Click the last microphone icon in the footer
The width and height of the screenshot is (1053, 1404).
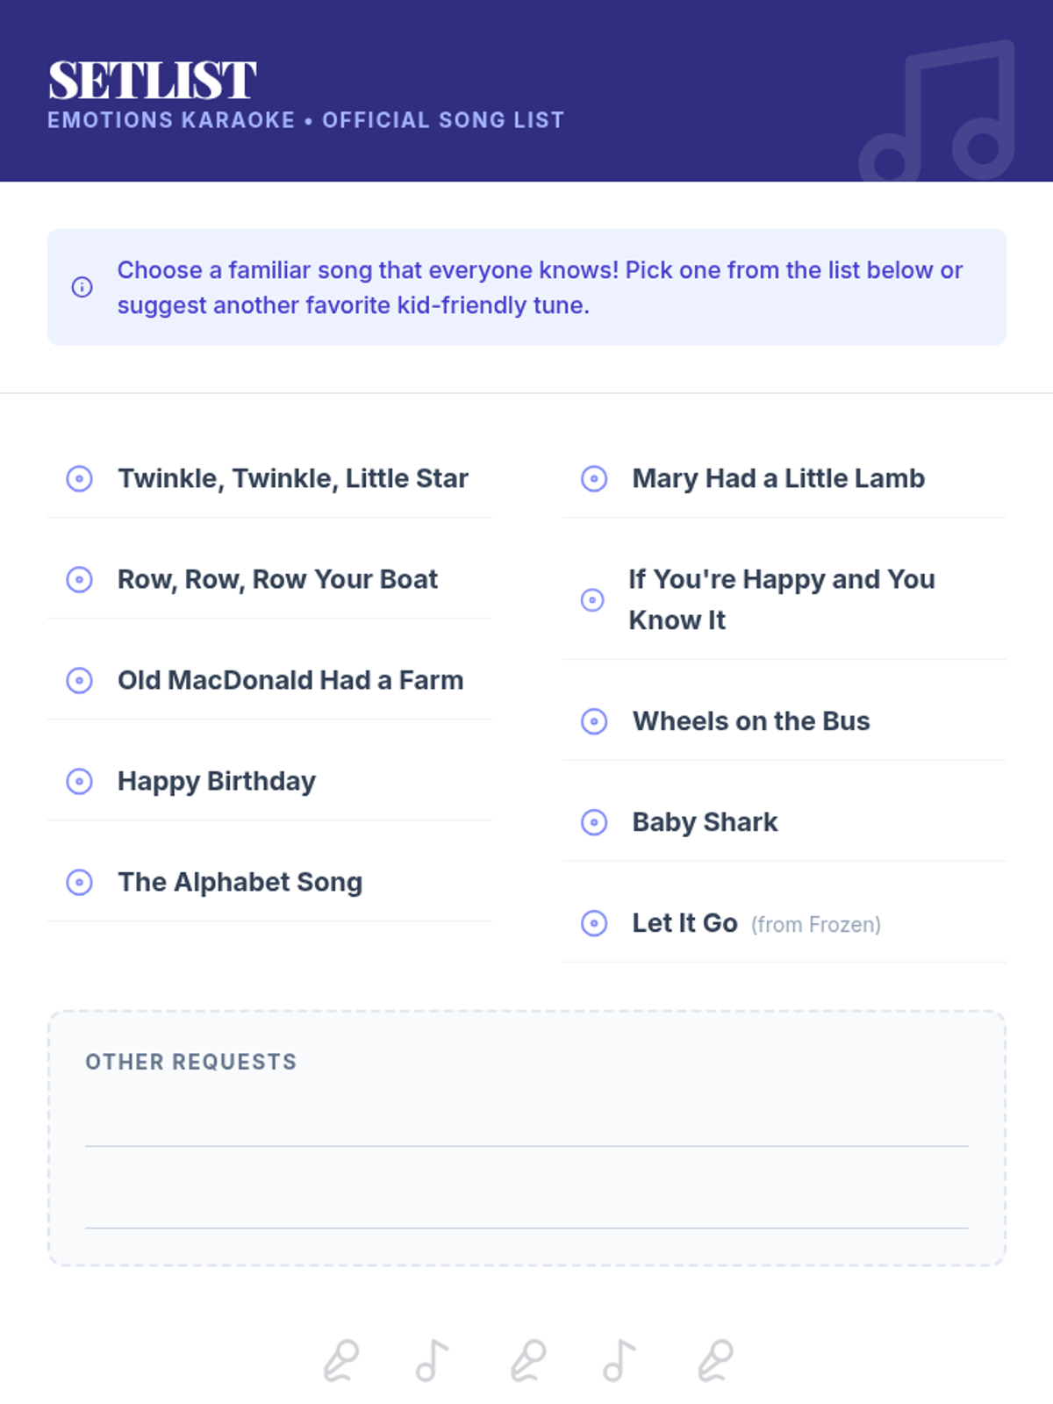[x=715, y=1360]
